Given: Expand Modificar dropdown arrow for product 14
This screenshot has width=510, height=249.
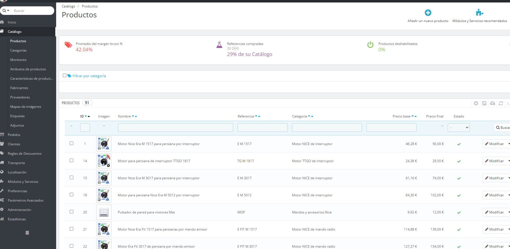Looking at the screenshot, I should (x=509, y=161).
